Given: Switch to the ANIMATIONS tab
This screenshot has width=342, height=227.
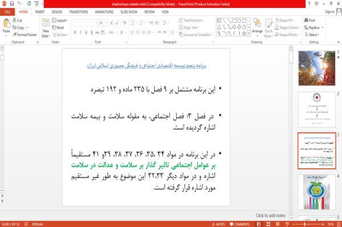Looking at the screenshot, I should point(104,12).
